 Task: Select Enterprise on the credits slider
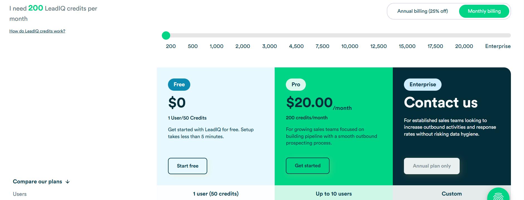coord(498,46)
